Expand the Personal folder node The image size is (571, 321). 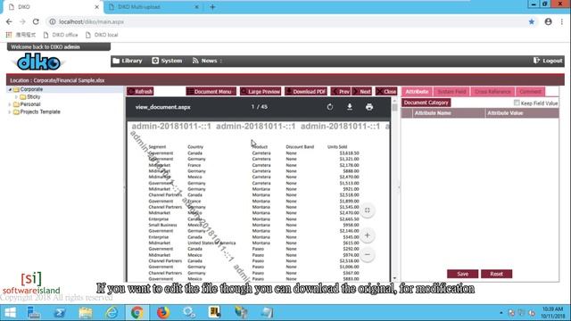tap(10, 104)
